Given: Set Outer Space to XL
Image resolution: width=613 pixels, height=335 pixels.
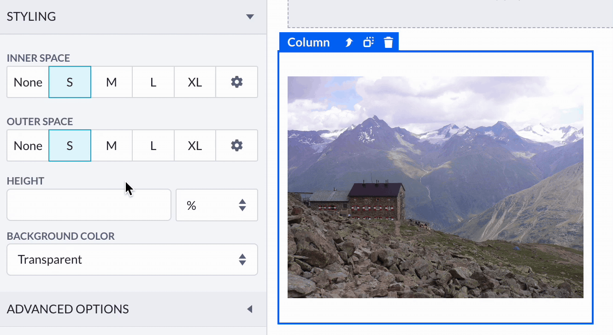Looking at the screenshot, I should click(x=195, y=145).
